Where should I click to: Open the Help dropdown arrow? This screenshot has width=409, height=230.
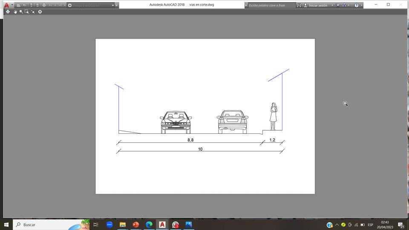pyautogui.click(x=362, y=5)
